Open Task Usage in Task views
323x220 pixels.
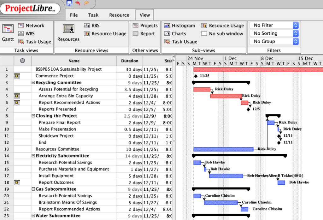(x=35, y=42)
